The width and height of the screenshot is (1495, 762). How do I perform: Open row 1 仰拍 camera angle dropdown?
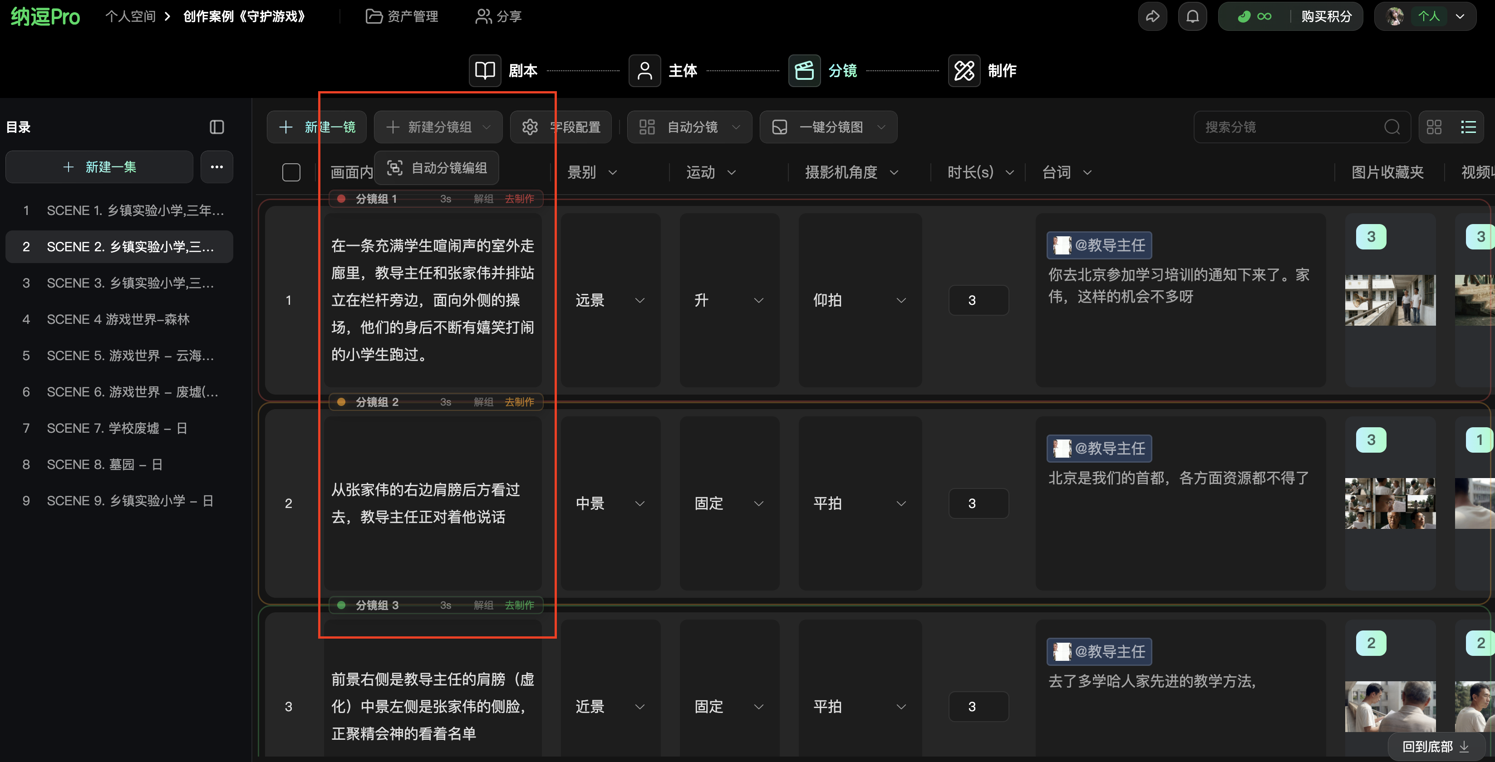pos(860,300)
